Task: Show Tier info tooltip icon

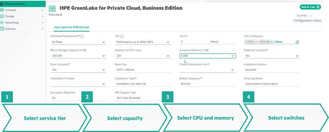Action: 122,36
